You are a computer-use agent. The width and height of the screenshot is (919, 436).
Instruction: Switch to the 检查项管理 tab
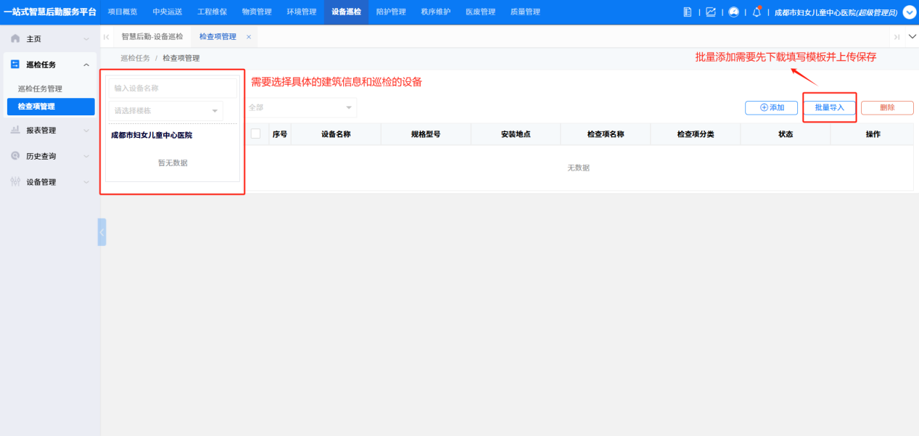(x=218, y=36)
